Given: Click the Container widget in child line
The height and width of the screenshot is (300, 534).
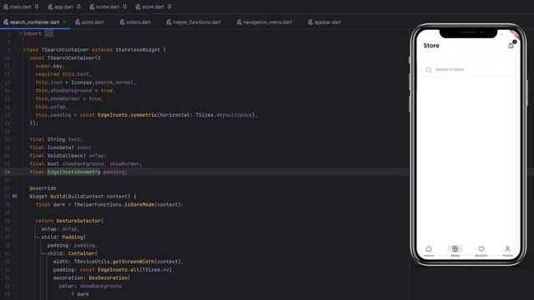Looking at the screenshot, I should click(82, 253).
